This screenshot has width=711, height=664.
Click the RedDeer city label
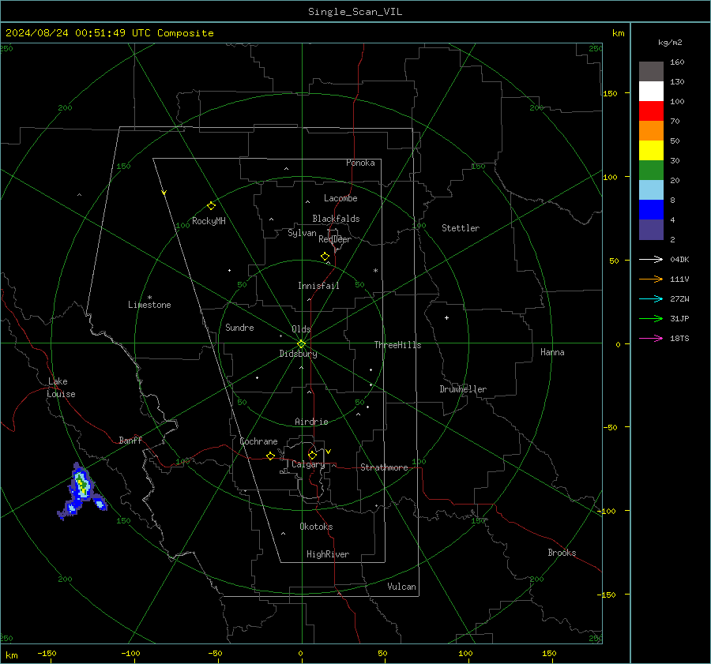[335, 239]
